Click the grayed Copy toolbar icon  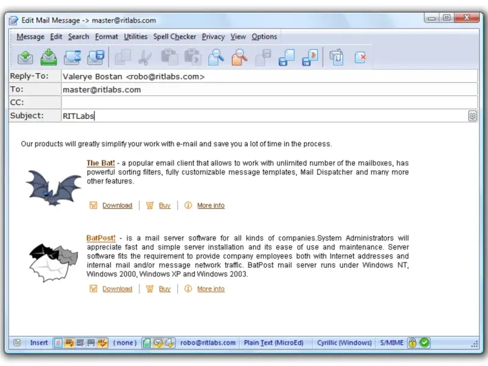[x=123, y=57]
